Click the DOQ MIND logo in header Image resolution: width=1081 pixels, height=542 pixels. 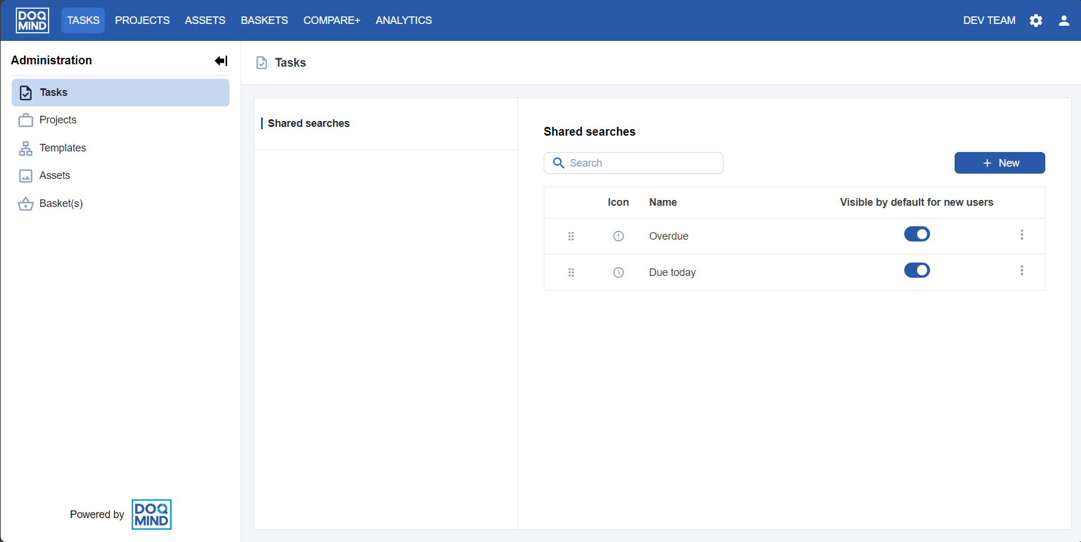pyautogui.click(x=32, y=20)
